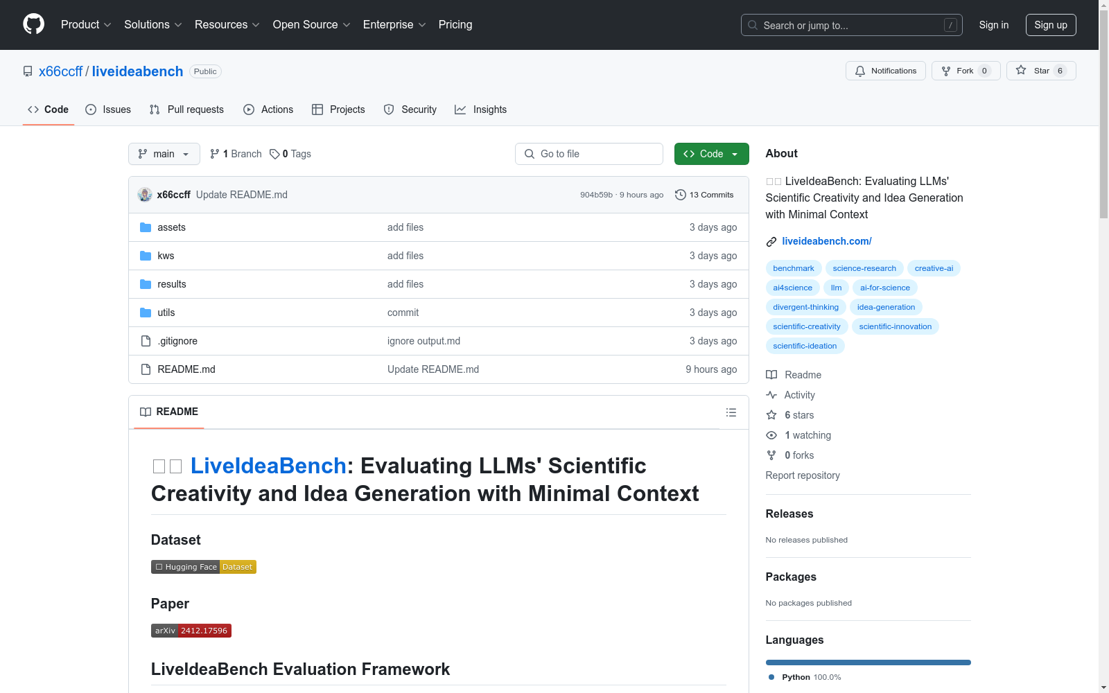Click the link icon beside liveideabench.com
The height and width of the screenshot is (693, 1109).
pyautogui.click(x=771, y=242)
